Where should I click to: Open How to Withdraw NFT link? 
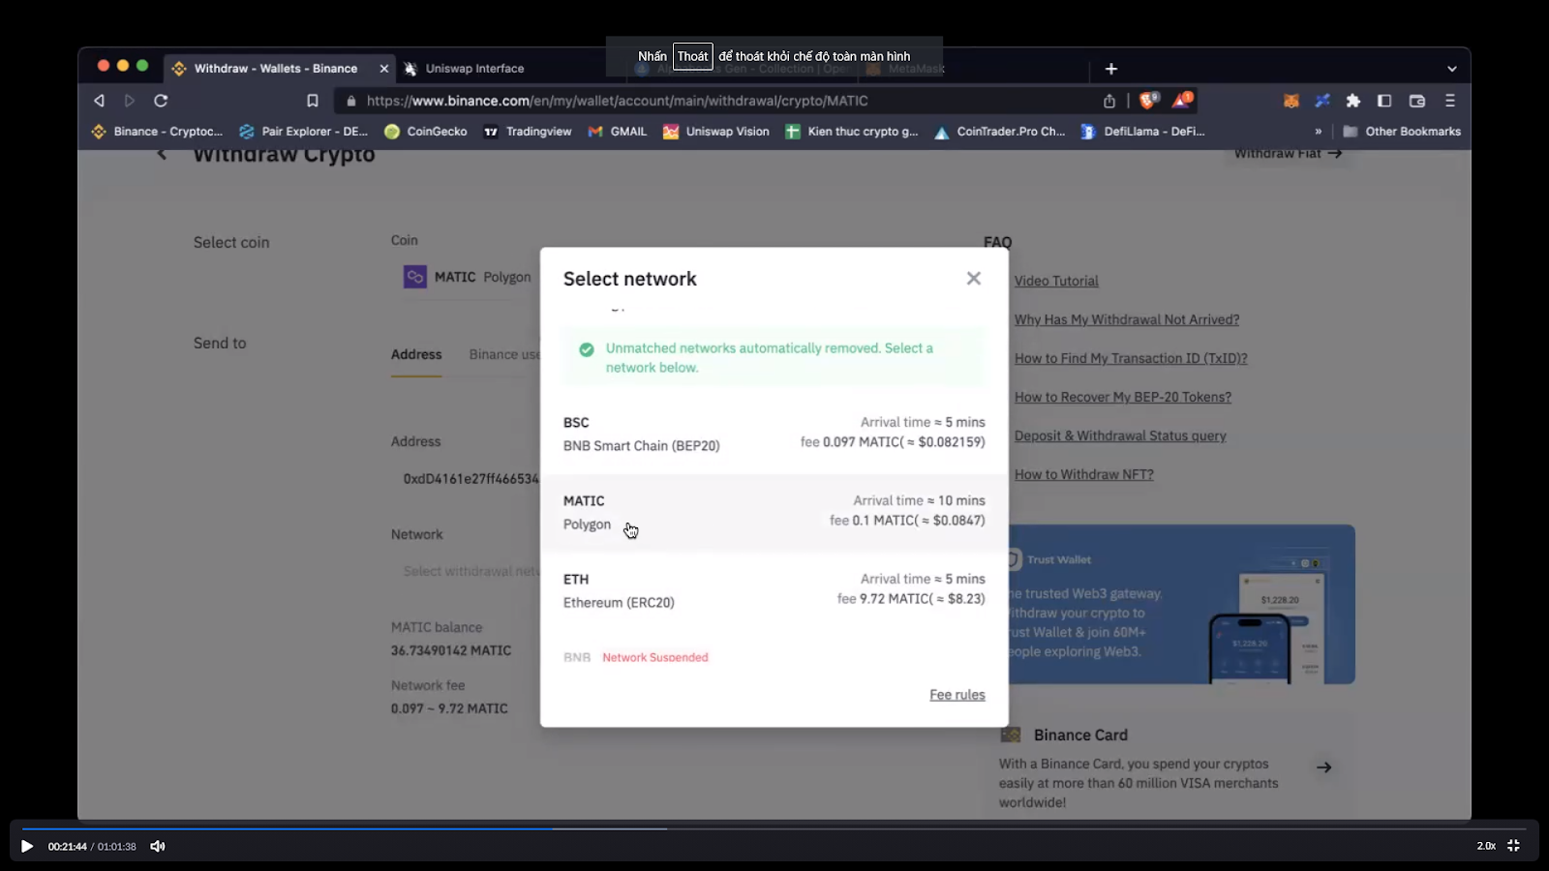pyautogui.click(x=1083, y=474)
